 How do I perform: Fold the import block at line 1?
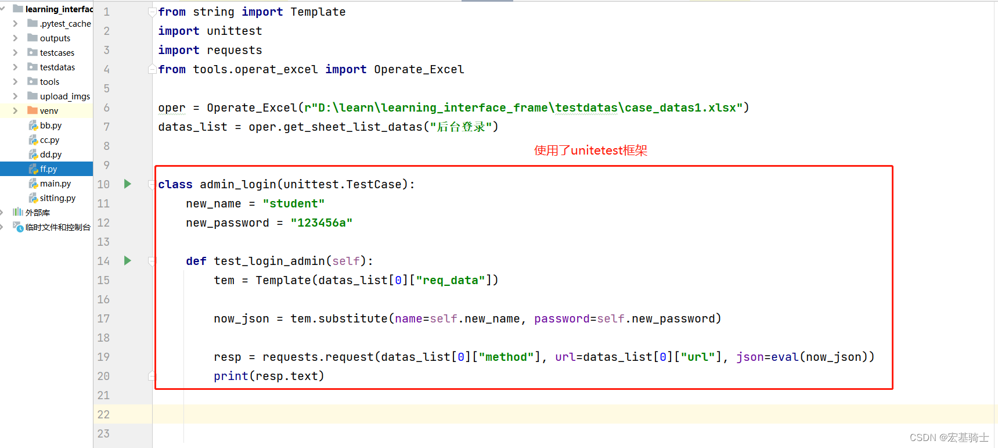[152, 12]
